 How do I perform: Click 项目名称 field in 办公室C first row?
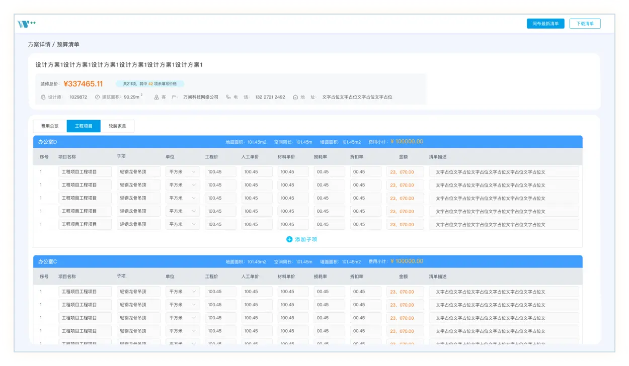[85, 292]
